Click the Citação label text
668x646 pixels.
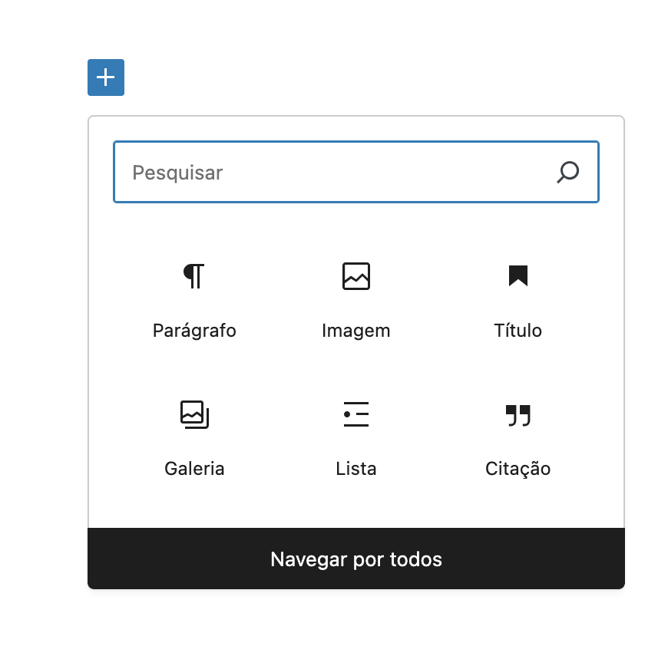coord(518,468)
